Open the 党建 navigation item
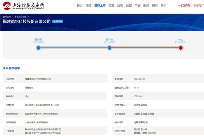This screenshot has height=136, width=204. (88, 6)
